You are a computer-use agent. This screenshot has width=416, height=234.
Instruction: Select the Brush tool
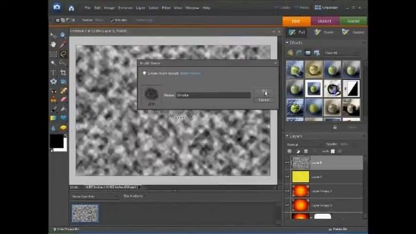53,109
